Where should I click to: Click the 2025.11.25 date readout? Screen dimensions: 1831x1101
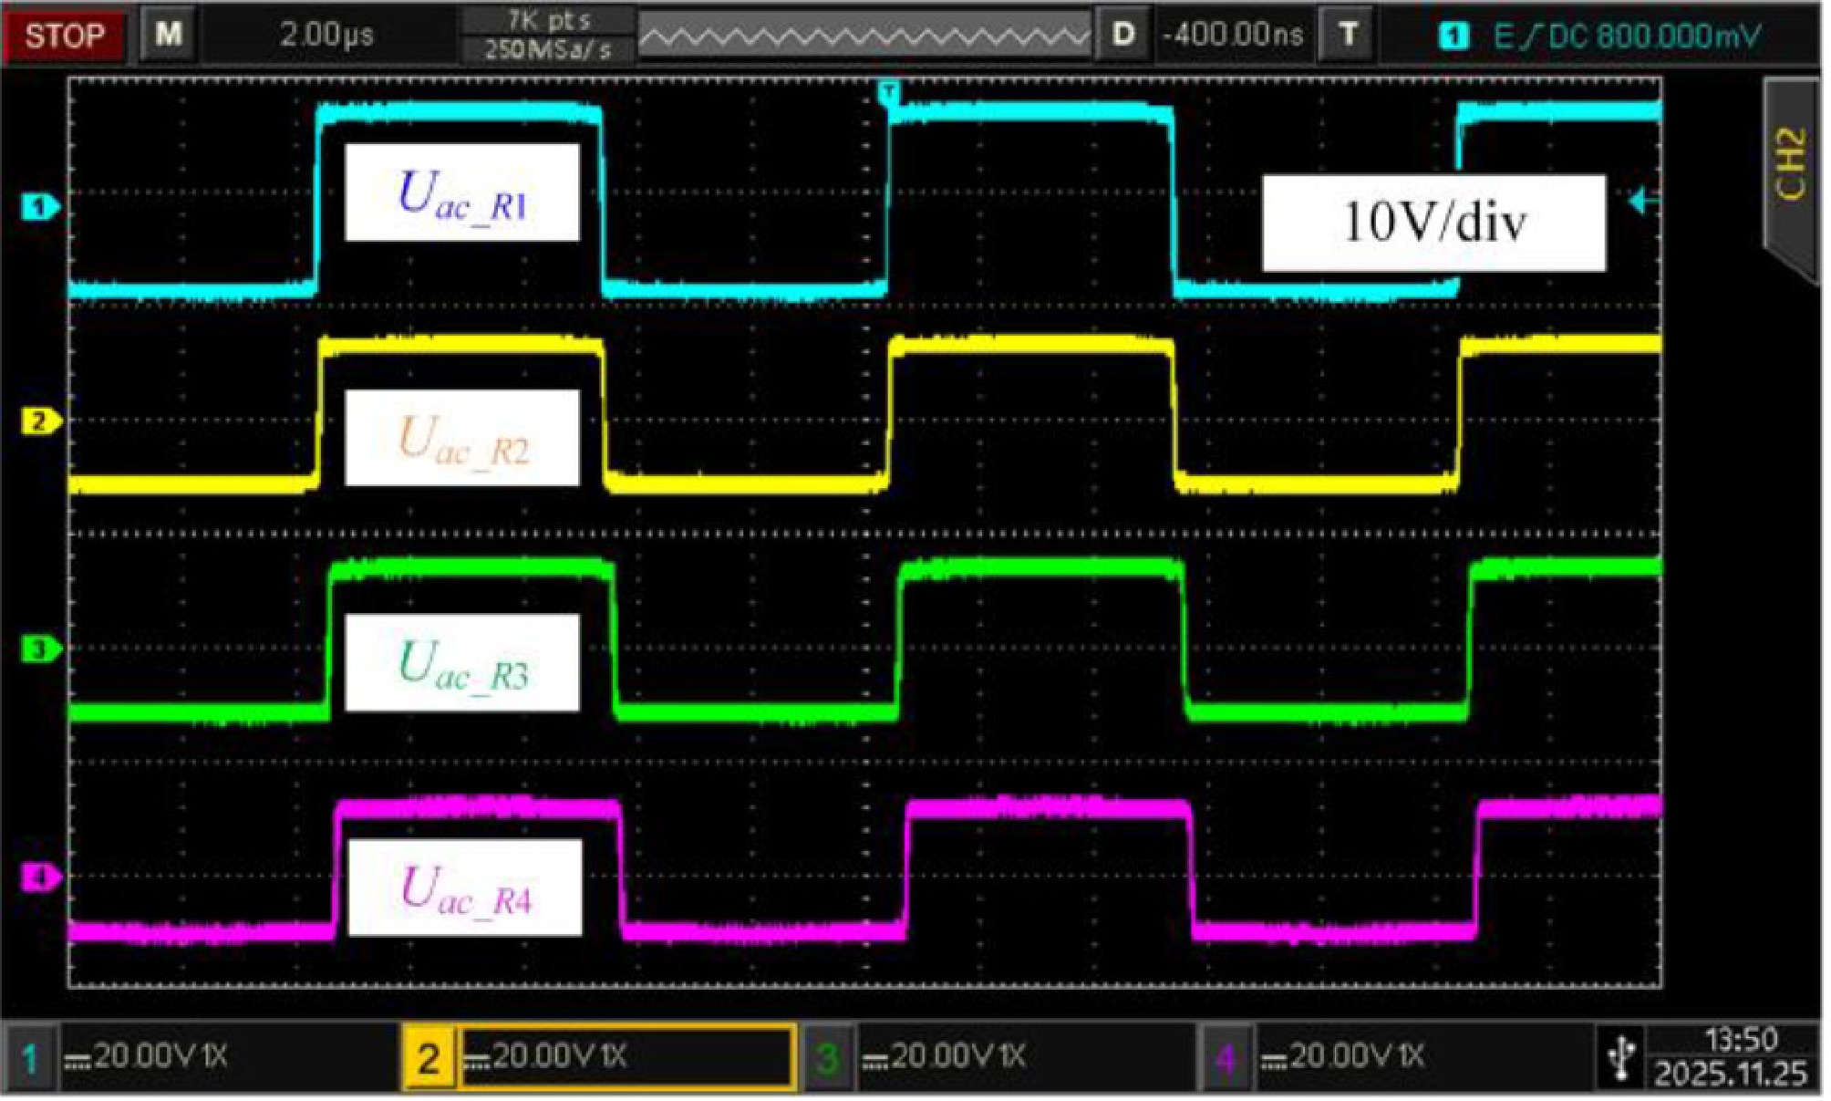[1731, 1074]
